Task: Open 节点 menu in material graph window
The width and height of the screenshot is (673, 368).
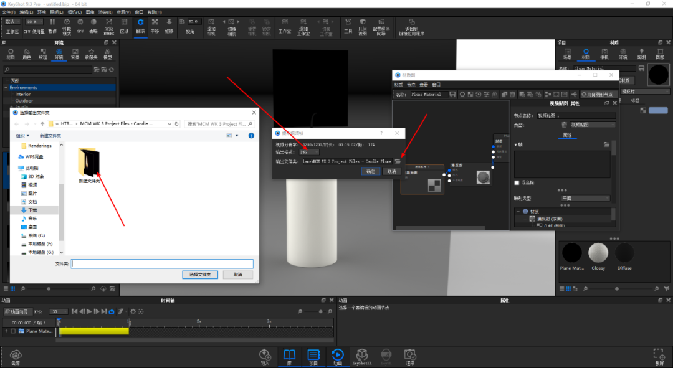Action: click(x=411, y=85)
